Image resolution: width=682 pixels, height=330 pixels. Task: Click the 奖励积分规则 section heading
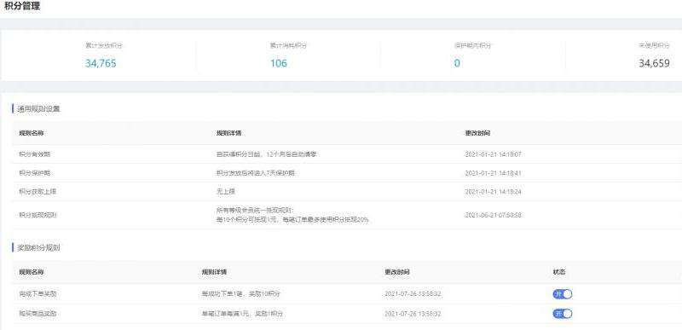click(38, 248)
